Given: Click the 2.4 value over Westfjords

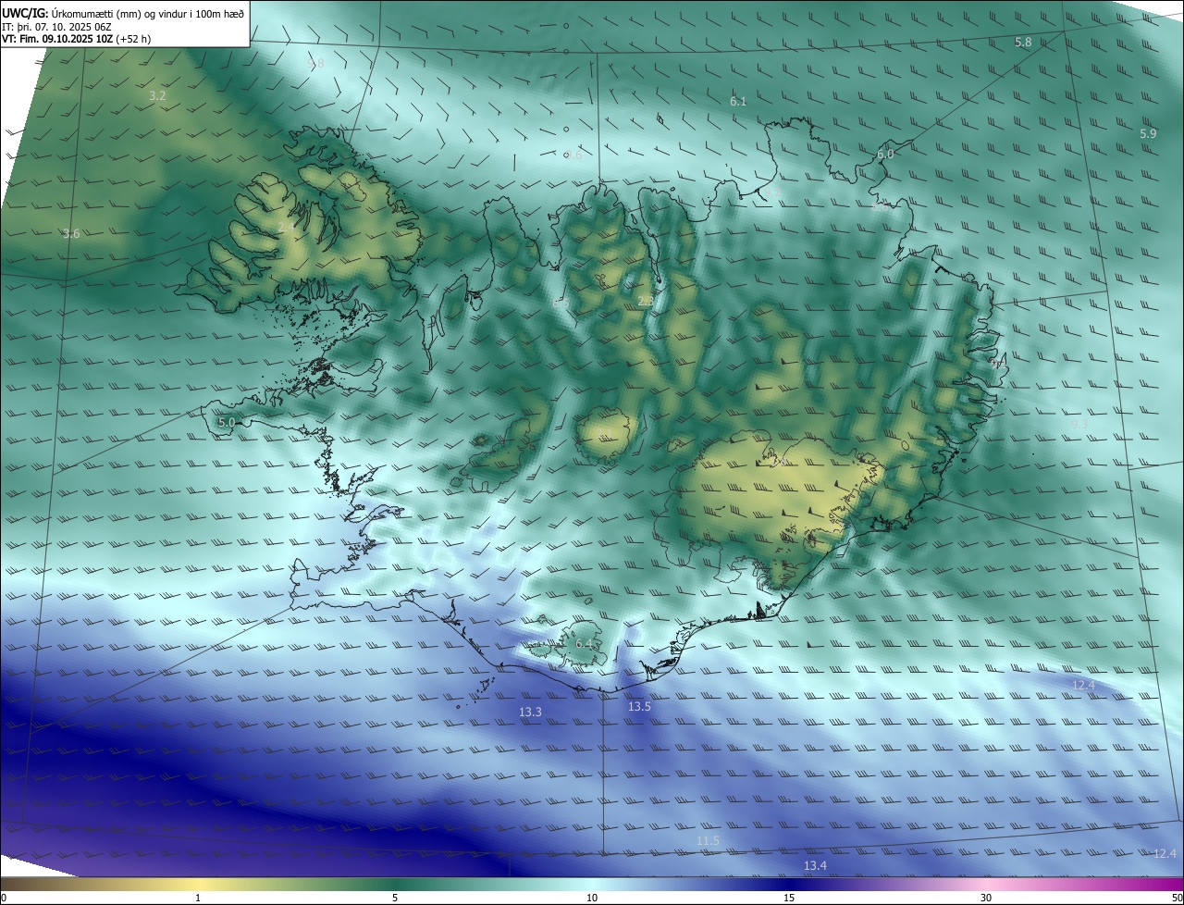Looking at the screenshot, I should [286, 228].
